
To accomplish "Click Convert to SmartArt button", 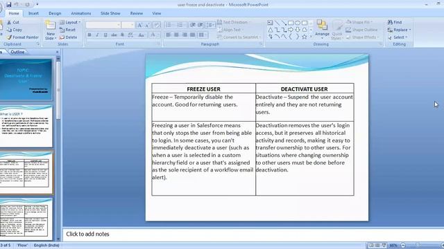I will (x=239, y=37).
